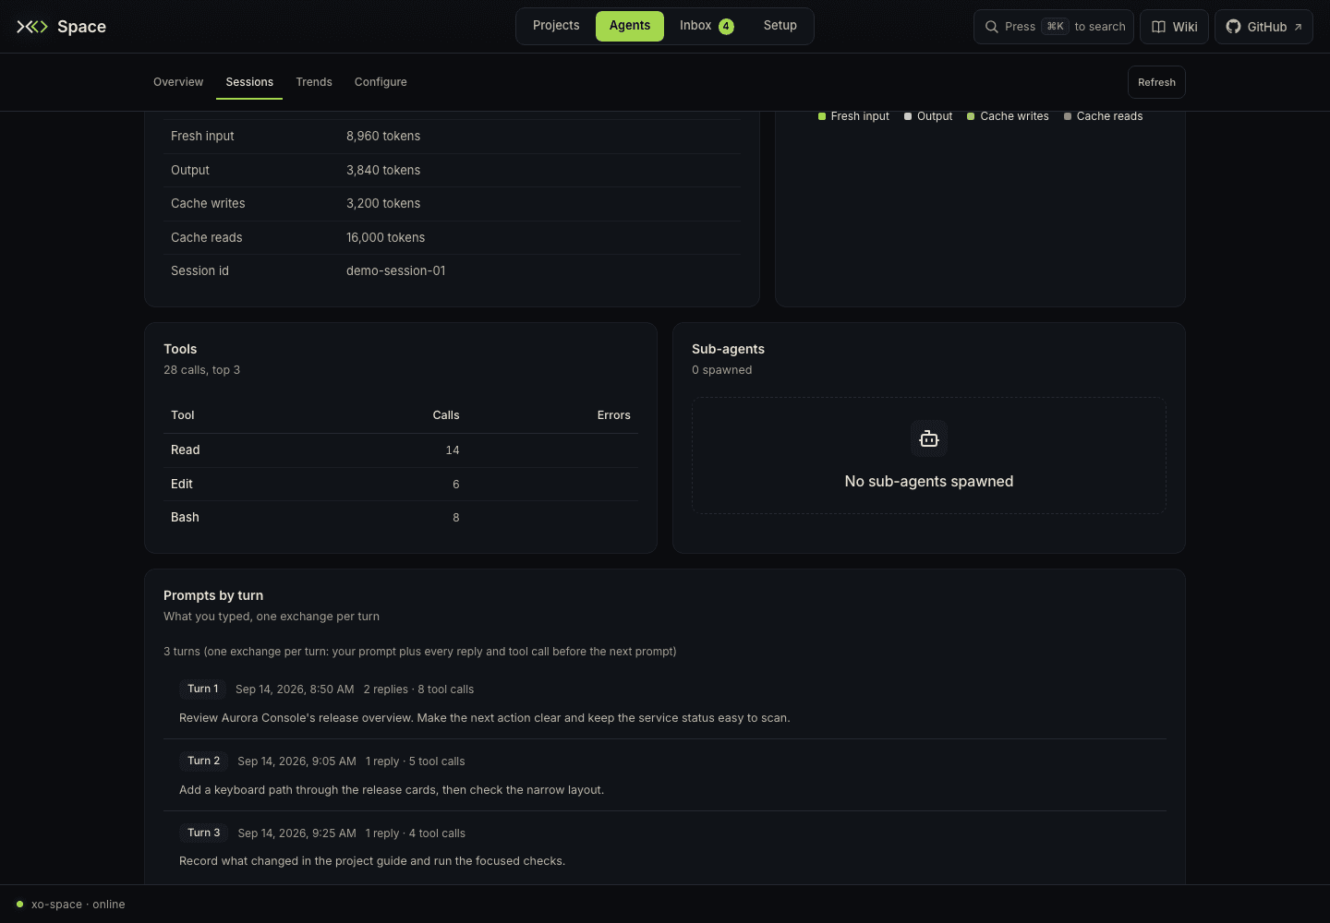Select the Edit tool row

click(x=401, y=485)
